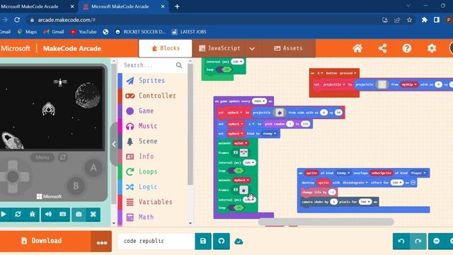This screenshot has height=255, width=453.
Task: Click the A button on the simulator
Action: [x=93, y=168]
